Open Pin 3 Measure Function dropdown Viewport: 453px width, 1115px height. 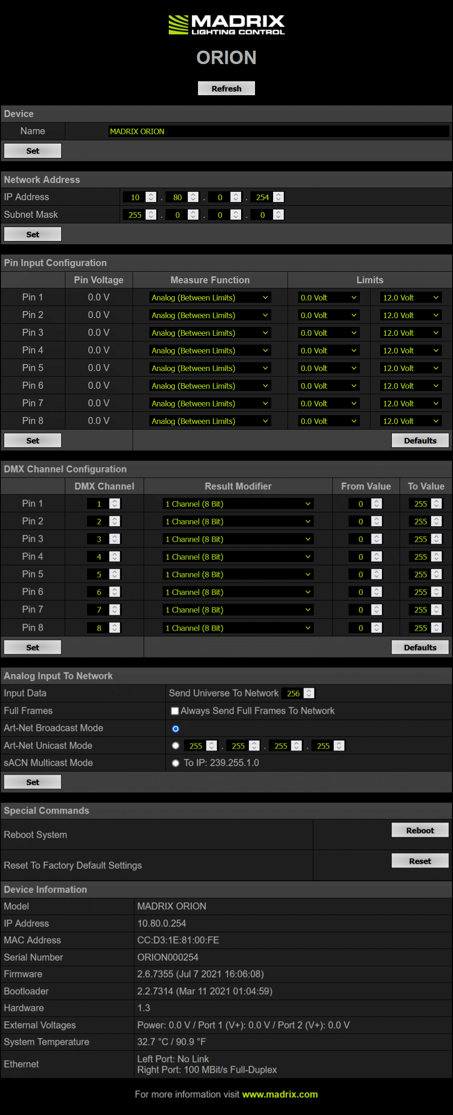point(210,333)
